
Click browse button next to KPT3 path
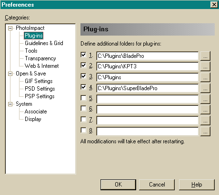pos(205,66)
